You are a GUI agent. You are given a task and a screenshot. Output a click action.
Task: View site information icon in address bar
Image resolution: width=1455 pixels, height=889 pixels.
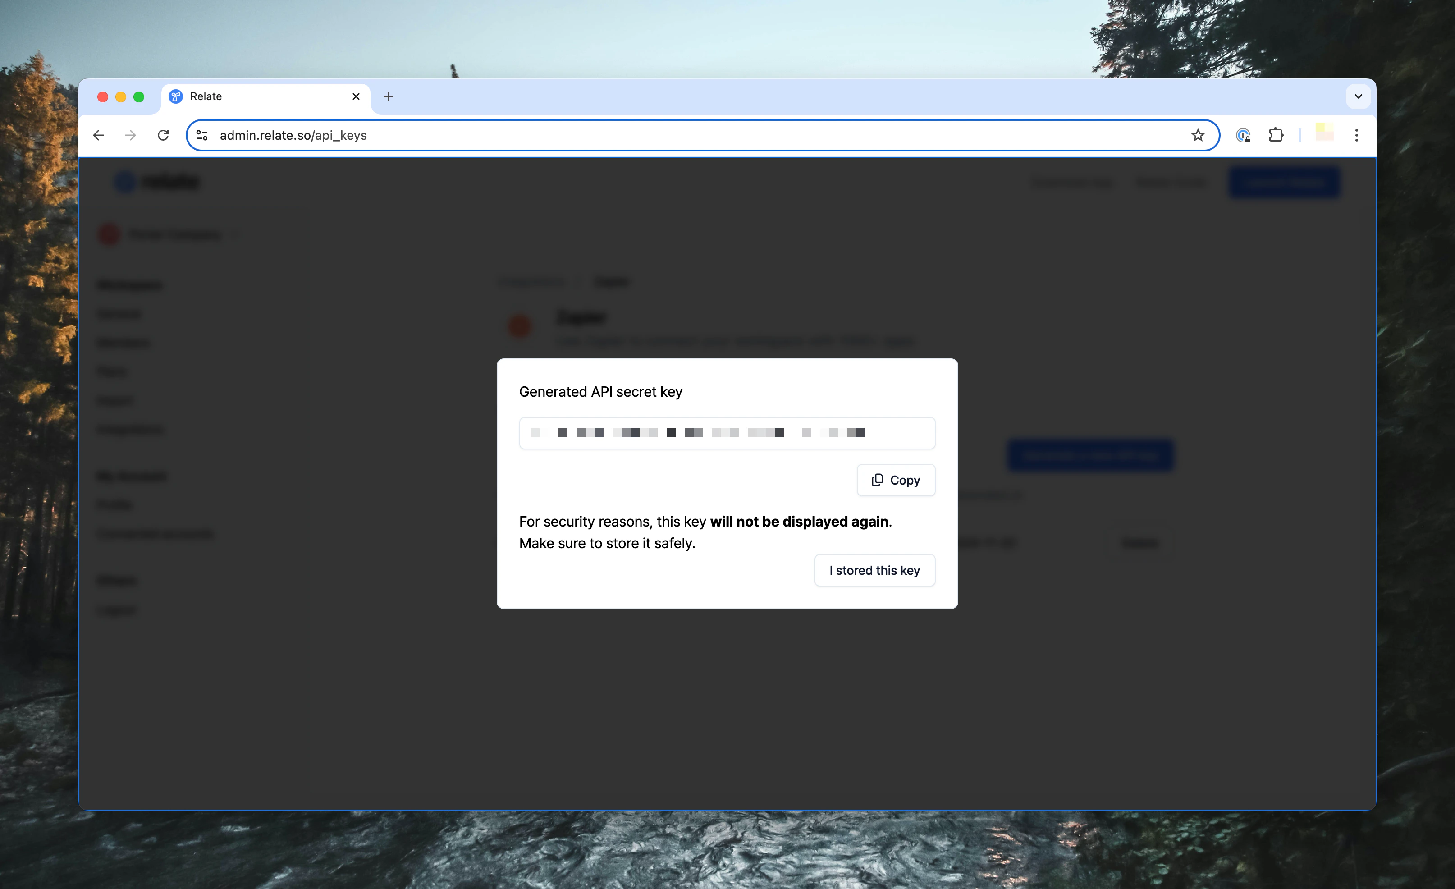(x=202, y=135)
